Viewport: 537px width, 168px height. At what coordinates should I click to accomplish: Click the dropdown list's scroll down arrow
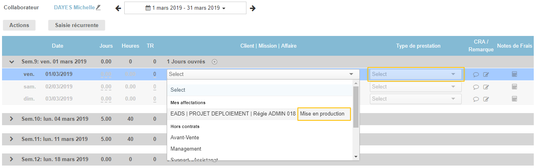coord(356,157)
